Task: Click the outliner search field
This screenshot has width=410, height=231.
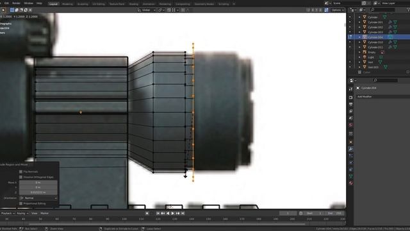Action: click(382, 10)
